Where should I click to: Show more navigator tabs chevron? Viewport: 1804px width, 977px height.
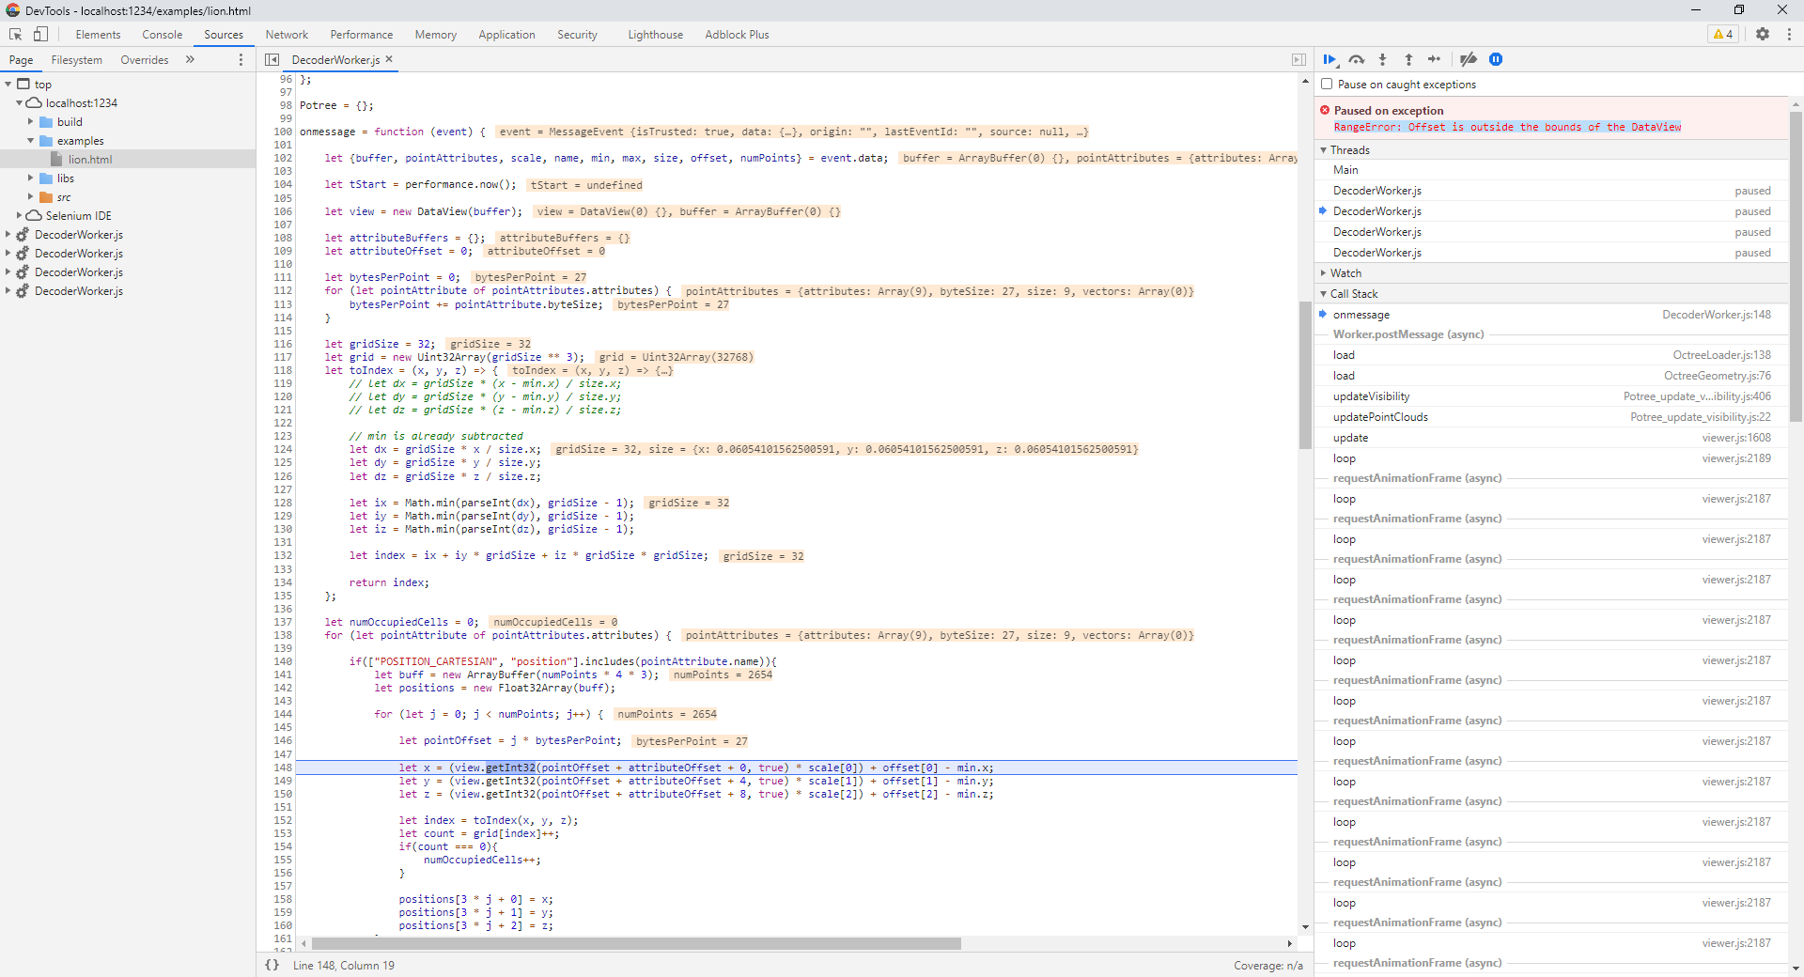(190, 59)
